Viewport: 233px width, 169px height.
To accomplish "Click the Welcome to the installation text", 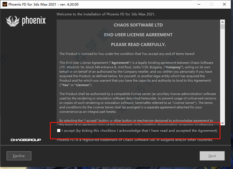I will pyautogui.click(x=106, y=14).
